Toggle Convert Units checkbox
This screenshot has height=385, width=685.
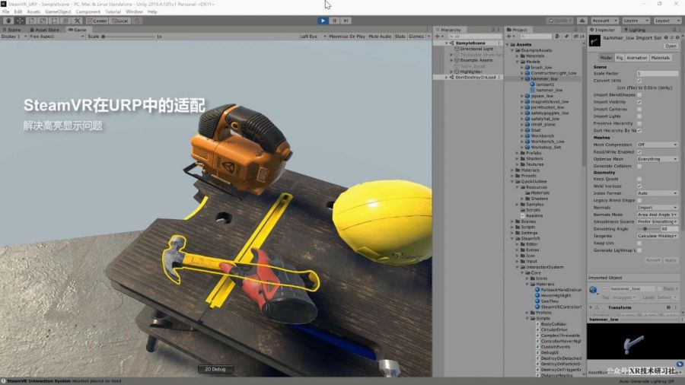(x=639, y=81)
